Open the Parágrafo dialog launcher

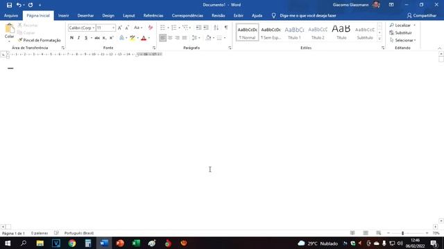pos(230,48)
